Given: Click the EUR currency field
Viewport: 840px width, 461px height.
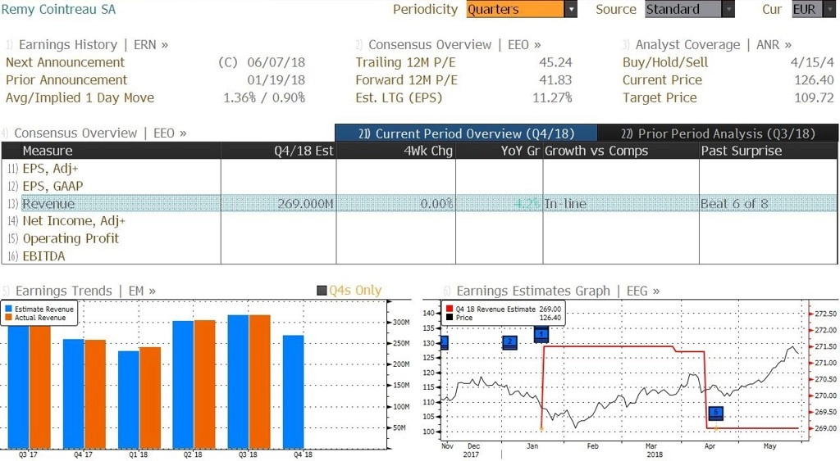Looking at the screenshot, I should 807,9.
